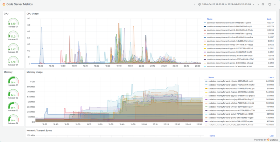Image resolution: width=280 pixels, height=142 pixels.
Task: Sort Memory Usage legend by Name column
Action: (211, 77)
